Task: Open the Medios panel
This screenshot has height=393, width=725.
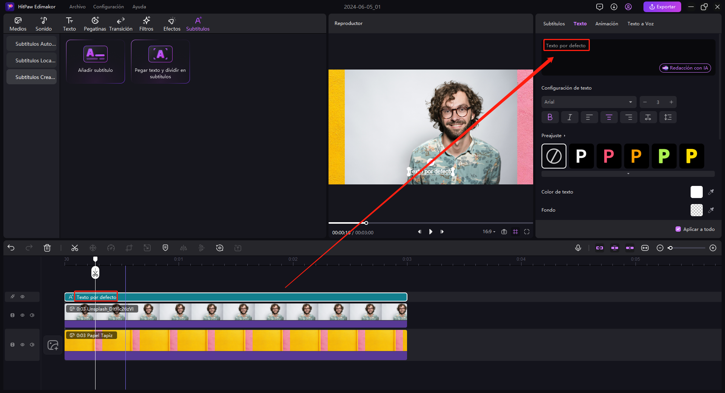Action: 18,23
